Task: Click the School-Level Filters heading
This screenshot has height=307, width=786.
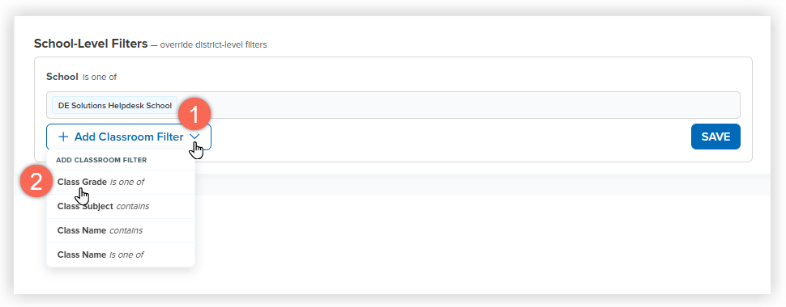Action: tap(91, 44)
